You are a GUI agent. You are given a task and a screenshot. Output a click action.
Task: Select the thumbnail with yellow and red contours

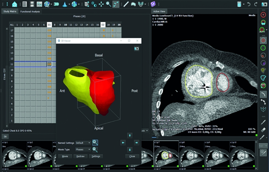click(166, 153)
